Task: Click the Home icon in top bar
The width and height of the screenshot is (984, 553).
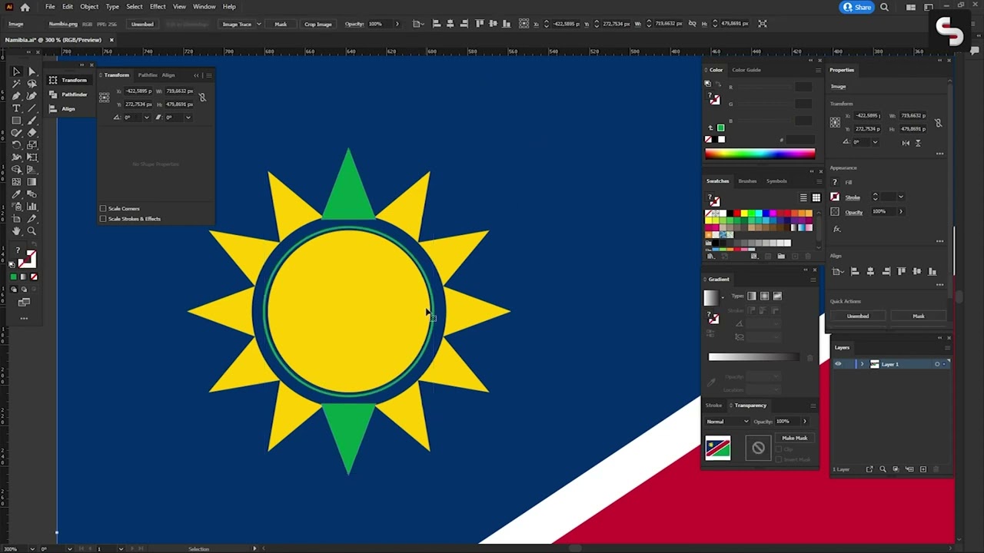Action: point(25,7)
